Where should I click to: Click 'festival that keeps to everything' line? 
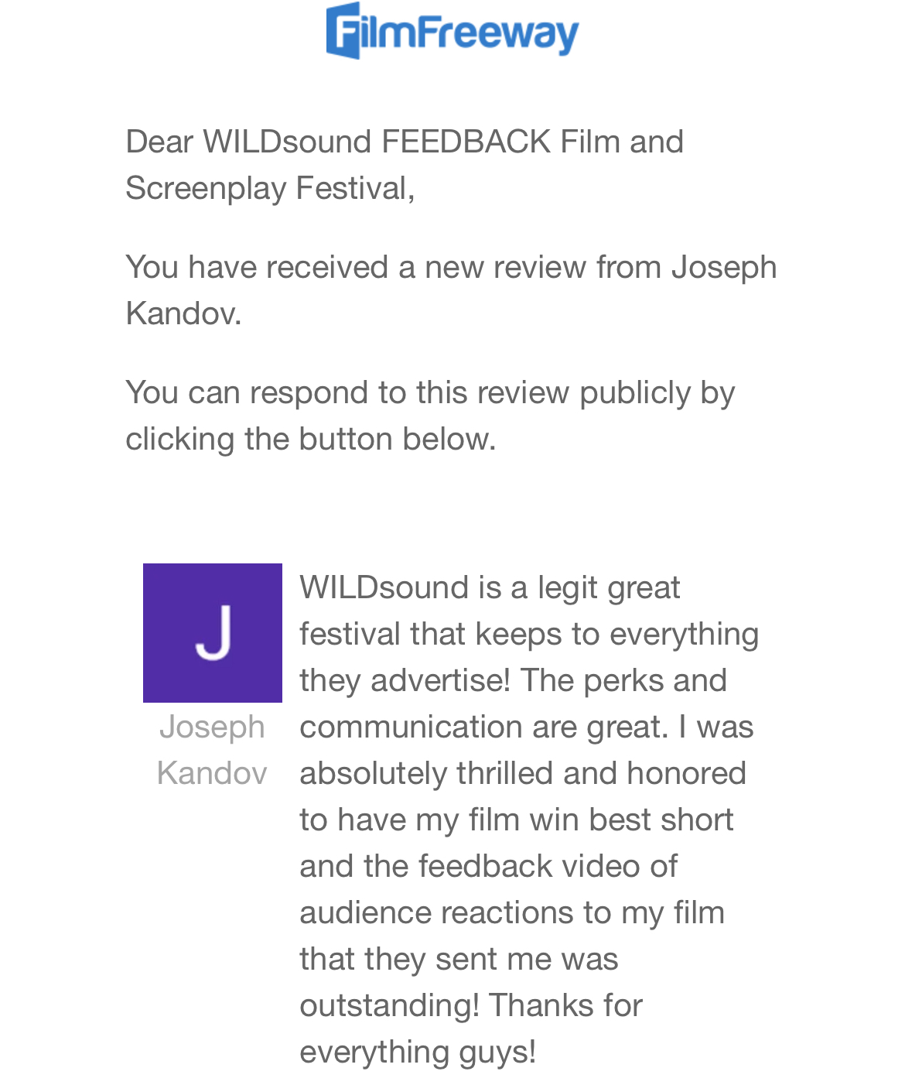click(x=529, y=634)
